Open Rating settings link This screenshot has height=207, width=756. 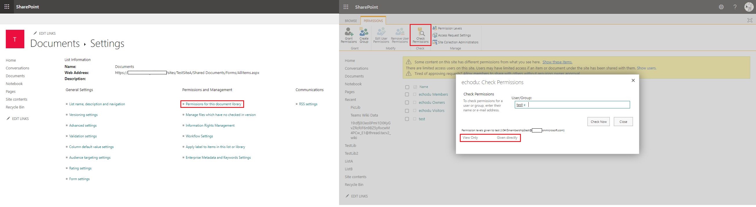pos(80,168)
